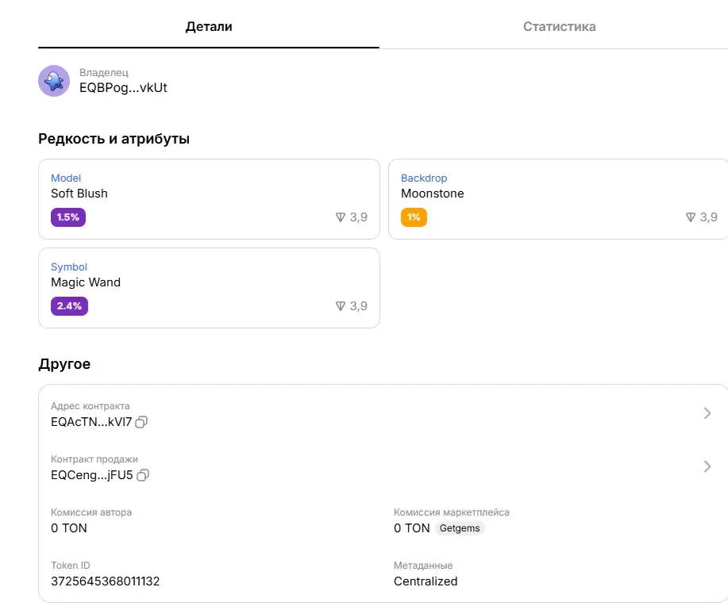Expand the Контракт продажи row chevron
Viewport: 728px width, 610px height.
pos(707,466)
